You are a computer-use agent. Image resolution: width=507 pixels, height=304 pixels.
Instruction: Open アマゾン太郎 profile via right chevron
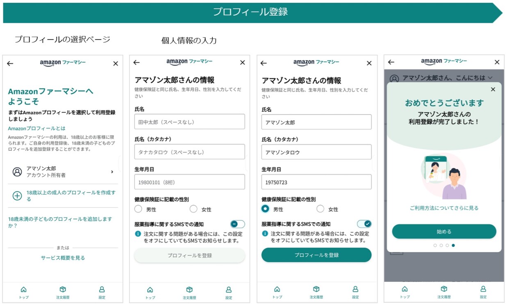(x=112, y=172)
